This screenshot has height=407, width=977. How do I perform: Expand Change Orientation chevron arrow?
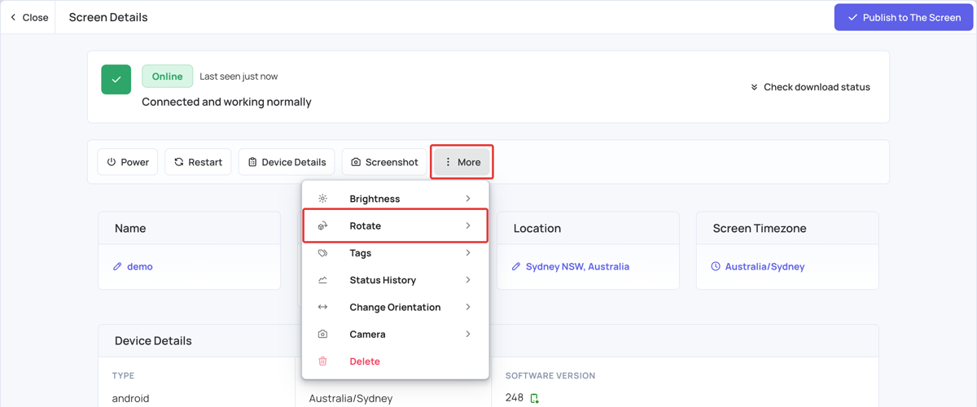[468, 307]
